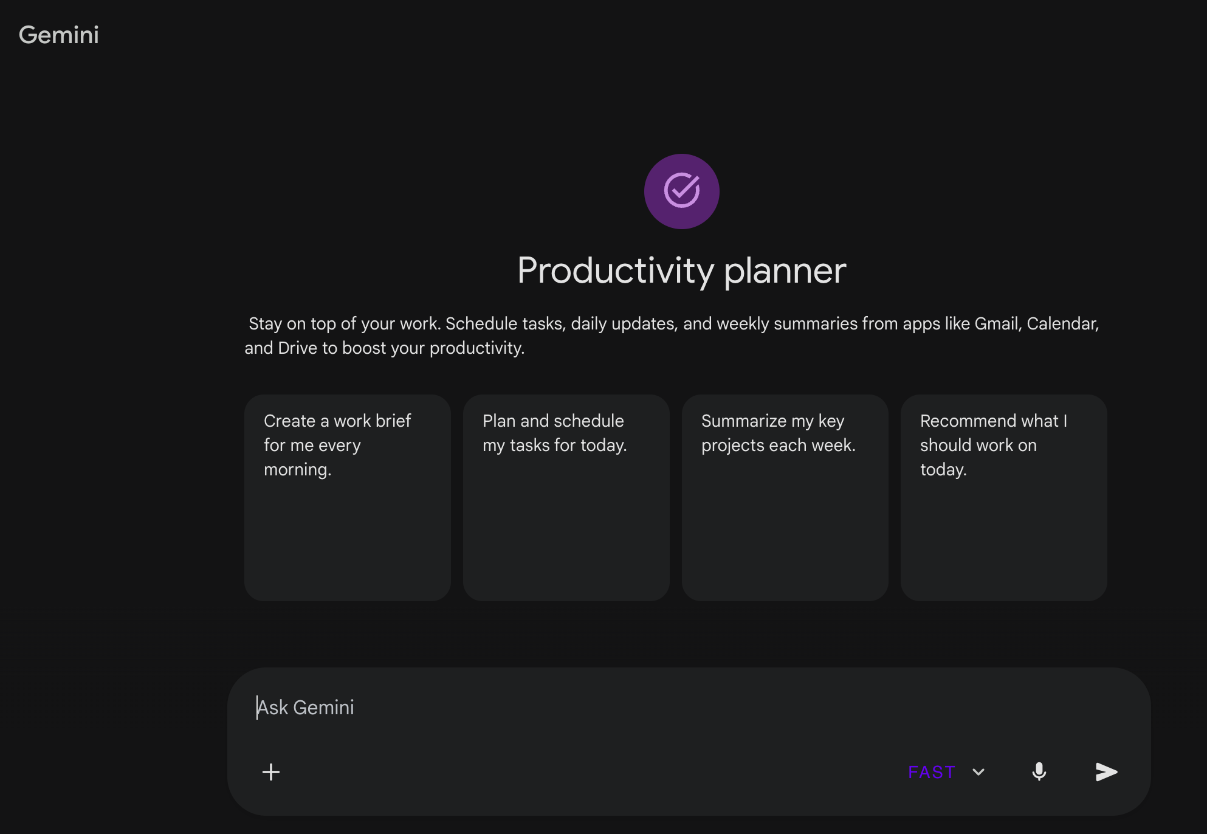
Task: Open the FAST model selector
Action: [x=932, y=772]
